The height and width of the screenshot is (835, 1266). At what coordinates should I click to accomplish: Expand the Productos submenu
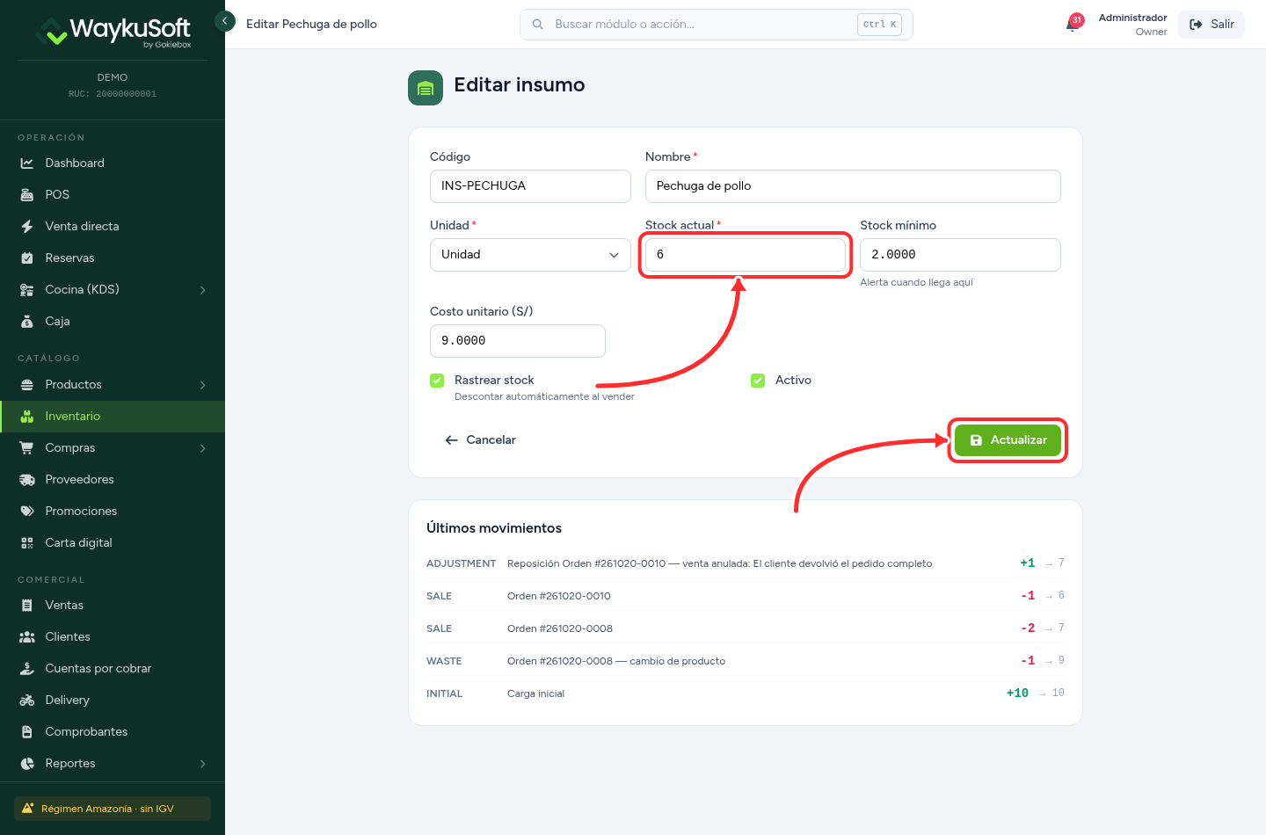click(x=203, y=384)
